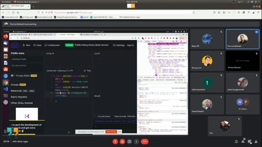262x147 pixels.
Task: Open the Firefox hamburger menu
Action: (258, 13)
